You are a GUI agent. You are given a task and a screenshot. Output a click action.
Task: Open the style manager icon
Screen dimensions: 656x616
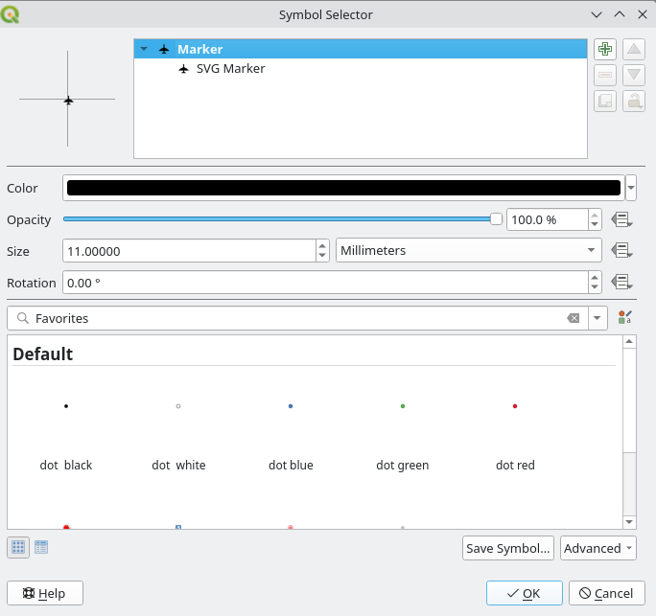coord(625,318)
